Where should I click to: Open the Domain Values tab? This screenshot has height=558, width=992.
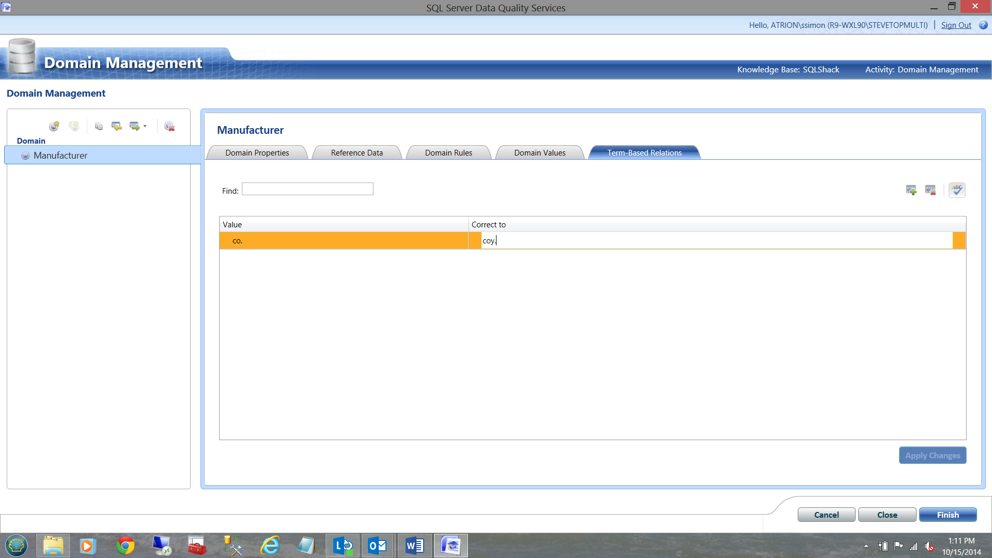click(x=539, y=153)
